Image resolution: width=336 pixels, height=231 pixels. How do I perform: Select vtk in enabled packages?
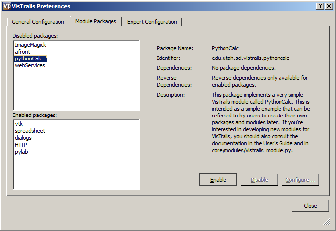tap(19, 124)
